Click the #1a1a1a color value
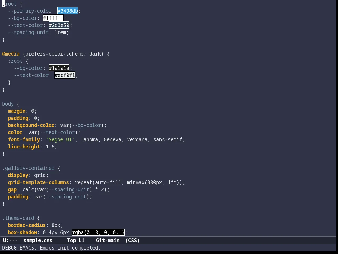This screenshot has height=254, width=338. tap(59, 68)
